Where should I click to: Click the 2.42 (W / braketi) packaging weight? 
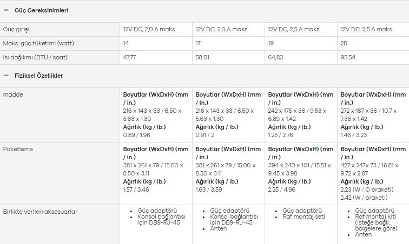pyautogui.click(x=364, y=198)
